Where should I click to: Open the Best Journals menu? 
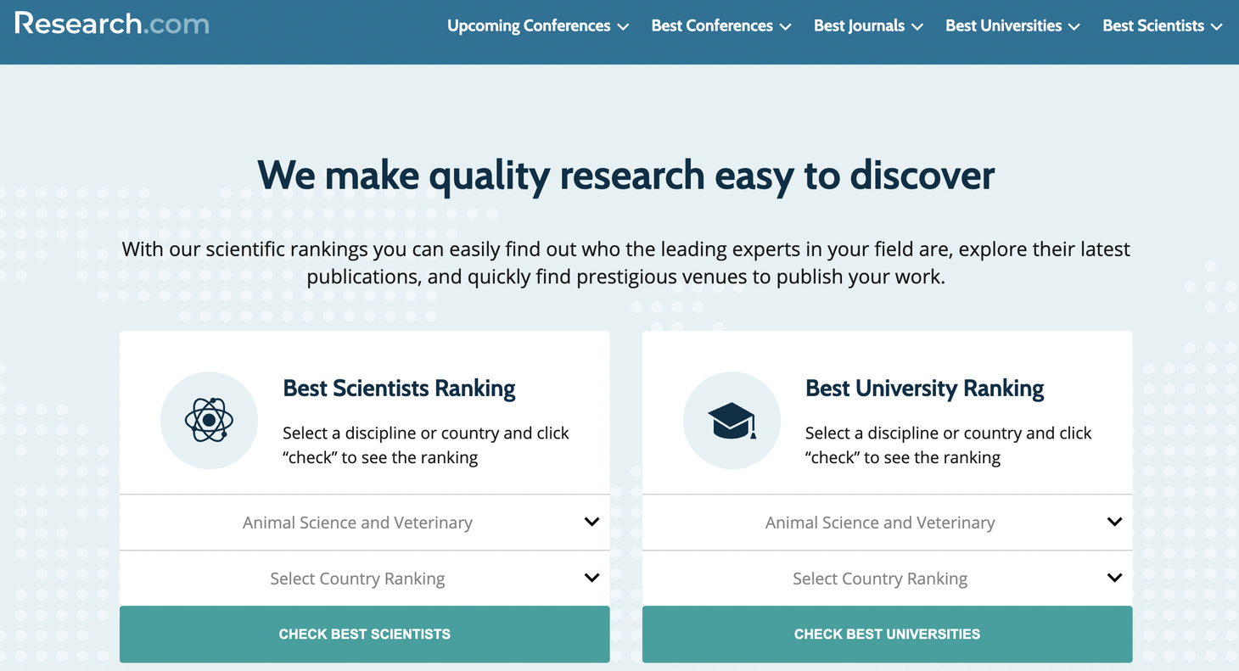868,25
